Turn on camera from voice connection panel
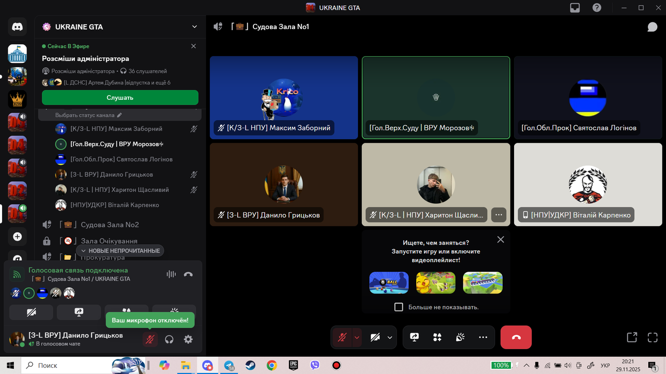666x374 pixels. [x=31, y=312]
